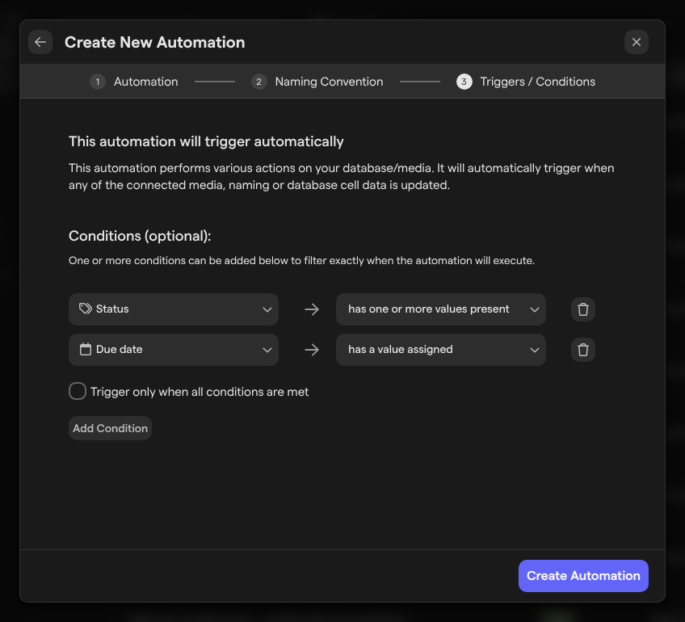
Task: Click the Add Condition button
Action: pyautogui.click(x=110, y=428)
